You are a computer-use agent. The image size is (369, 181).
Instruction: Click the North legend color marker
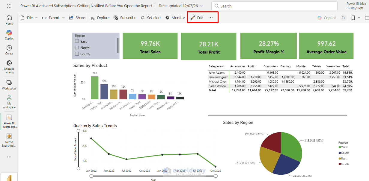pyautogui.click(x=340, y=164)
